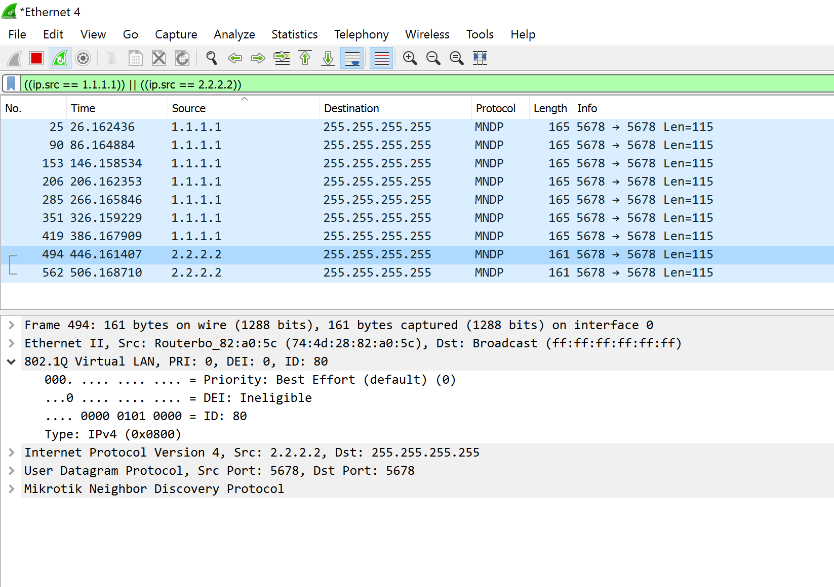834x587 pixels.
Task: Click the display filter input field
Action: 426,84
